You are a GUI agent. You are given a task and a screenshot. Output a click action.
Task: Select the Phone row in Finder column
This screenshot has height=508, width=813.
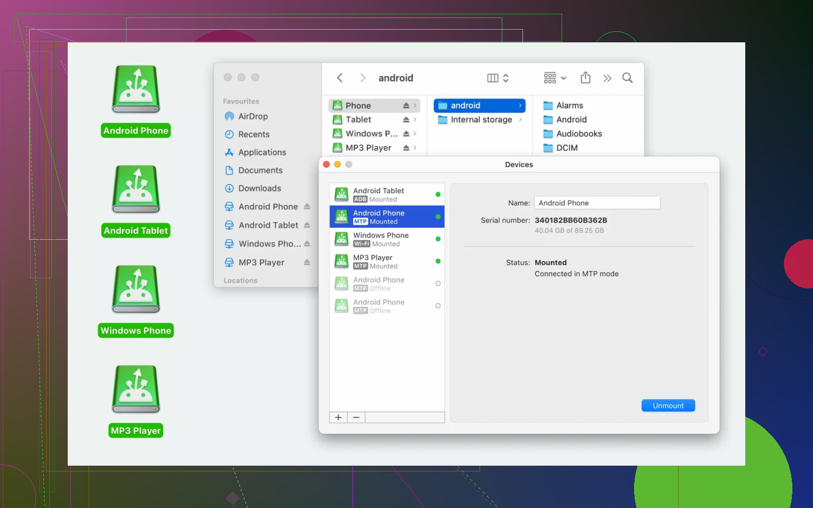(374, 105)
